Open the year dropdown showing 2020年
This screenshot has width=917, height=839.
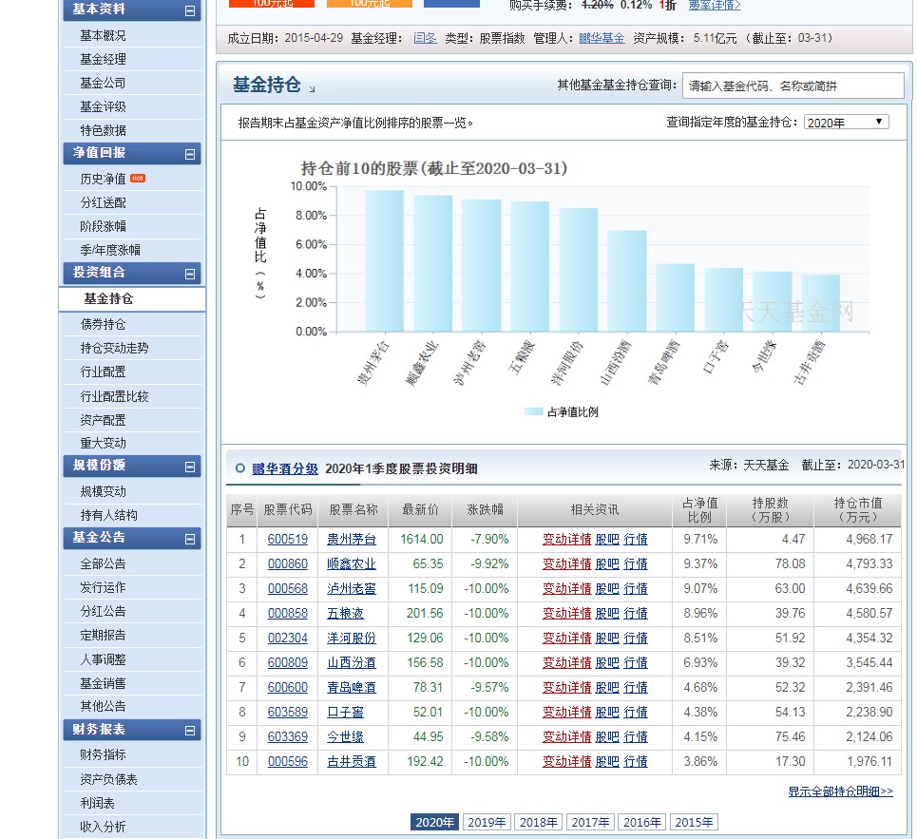pos(846,122)
